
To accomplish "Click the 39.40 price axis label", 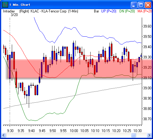I will [x=147, y=47].
